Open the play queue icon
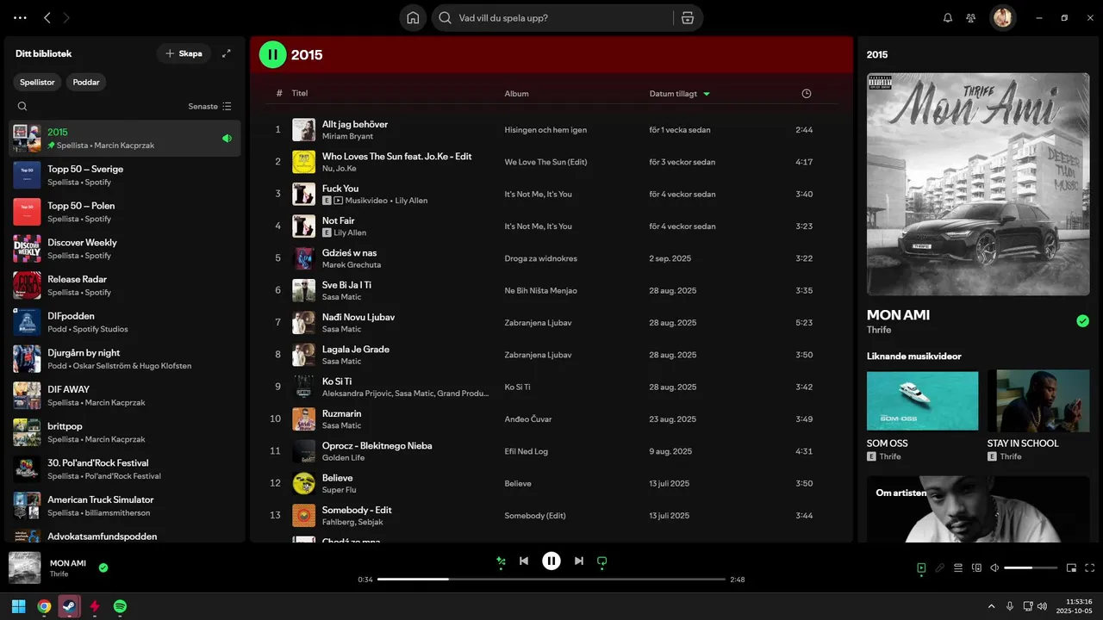Image resolution: width=1103 pixels, height=620 pixels. coord(958,567)
